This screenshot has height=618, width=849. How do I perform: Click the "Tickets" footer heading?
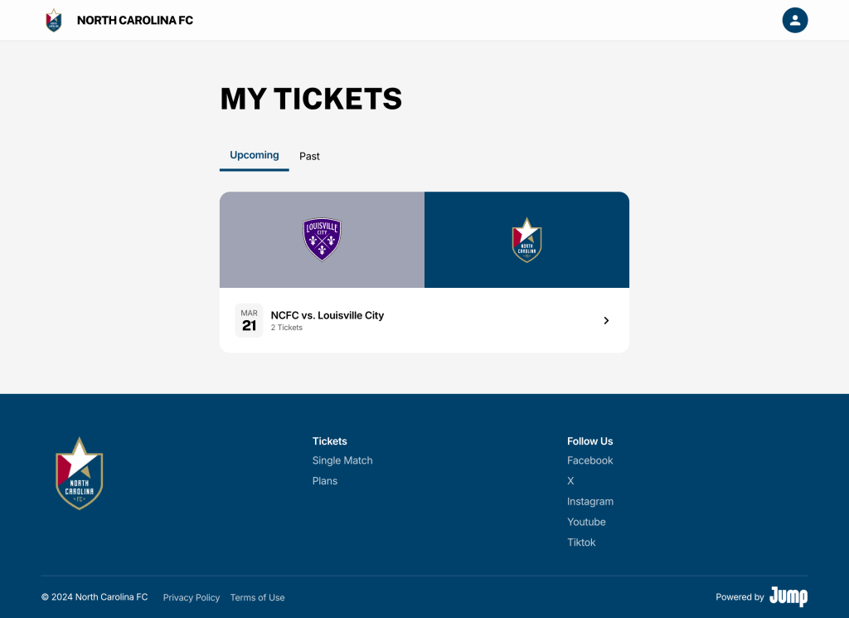330,440
